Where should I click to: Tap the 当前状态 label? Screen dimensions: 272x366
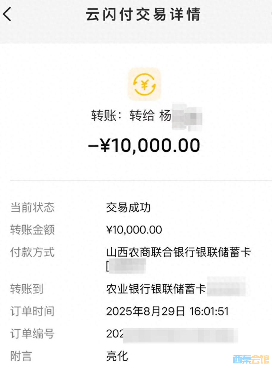[32, 208]
